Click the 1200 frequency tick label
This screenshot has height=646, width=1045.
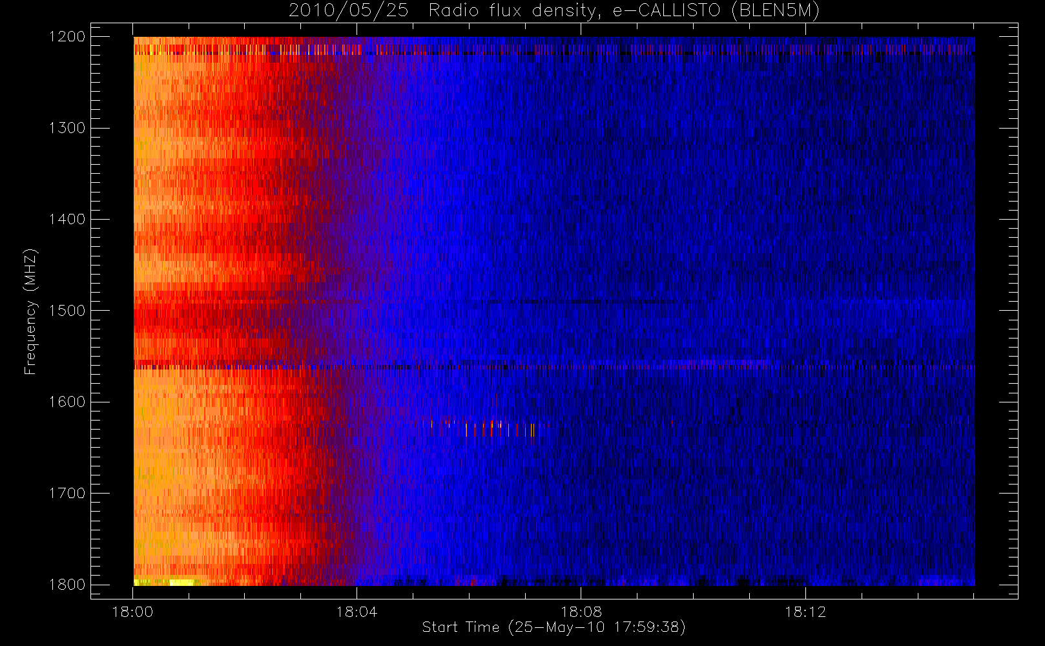click(x=68, y=37)
